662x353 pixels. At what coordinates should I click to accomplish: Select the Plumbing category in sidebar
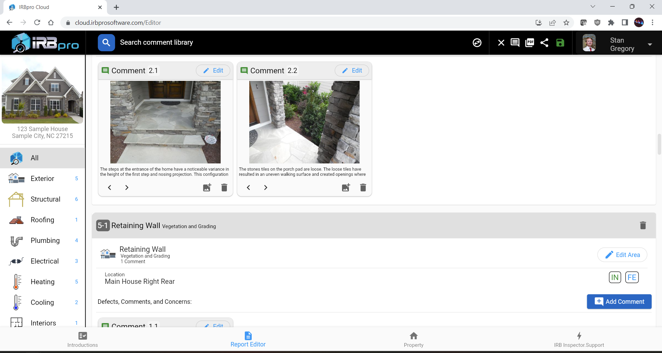pyautogui.click(x=45, y=240)
